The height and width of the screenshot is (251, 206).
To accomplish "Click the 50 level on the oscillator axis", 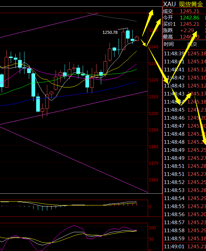I will pos(151,239).
